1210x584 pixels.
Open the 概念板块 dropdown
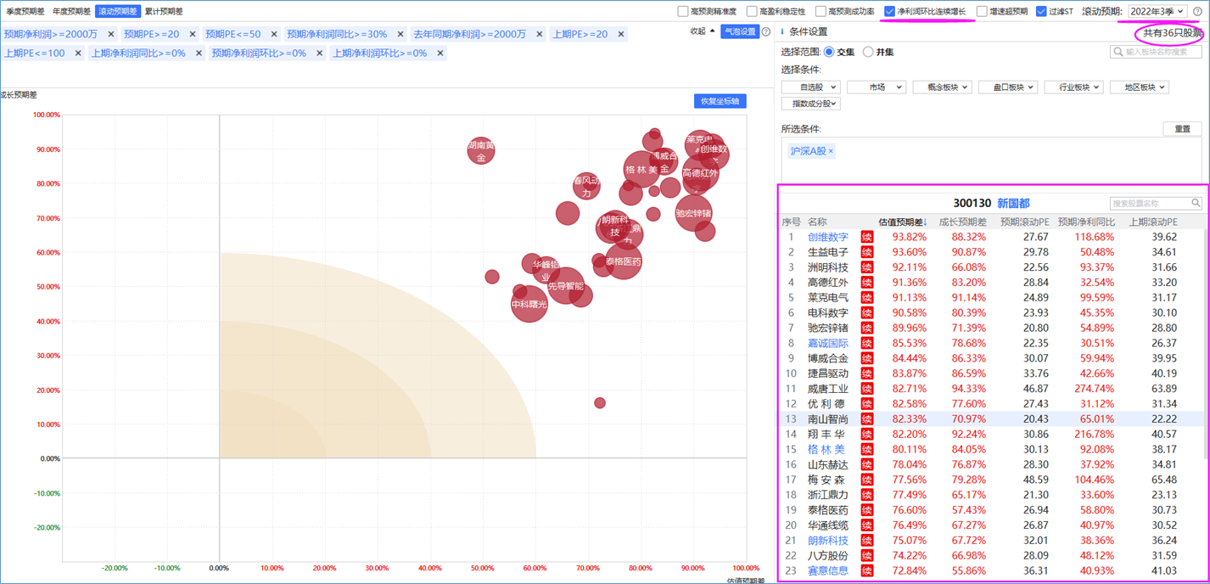tap(942, 87)
